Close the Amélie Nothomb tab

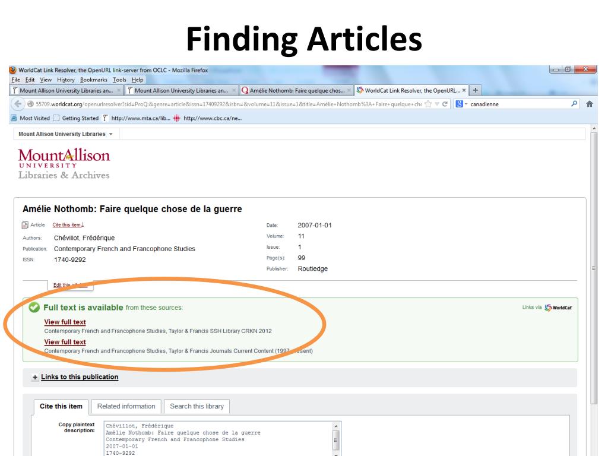(349, 90)
